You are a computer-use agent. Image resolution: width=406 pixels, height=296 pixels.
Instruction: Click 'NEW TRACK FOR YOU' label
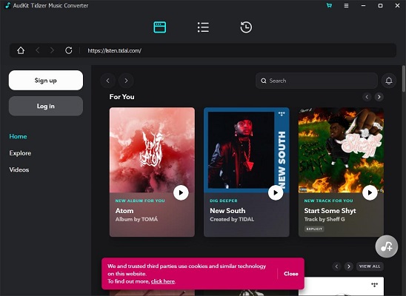point(329,201)
